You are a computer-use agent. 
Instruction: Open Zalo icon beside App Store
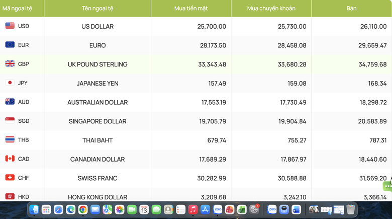click(218, 209)
